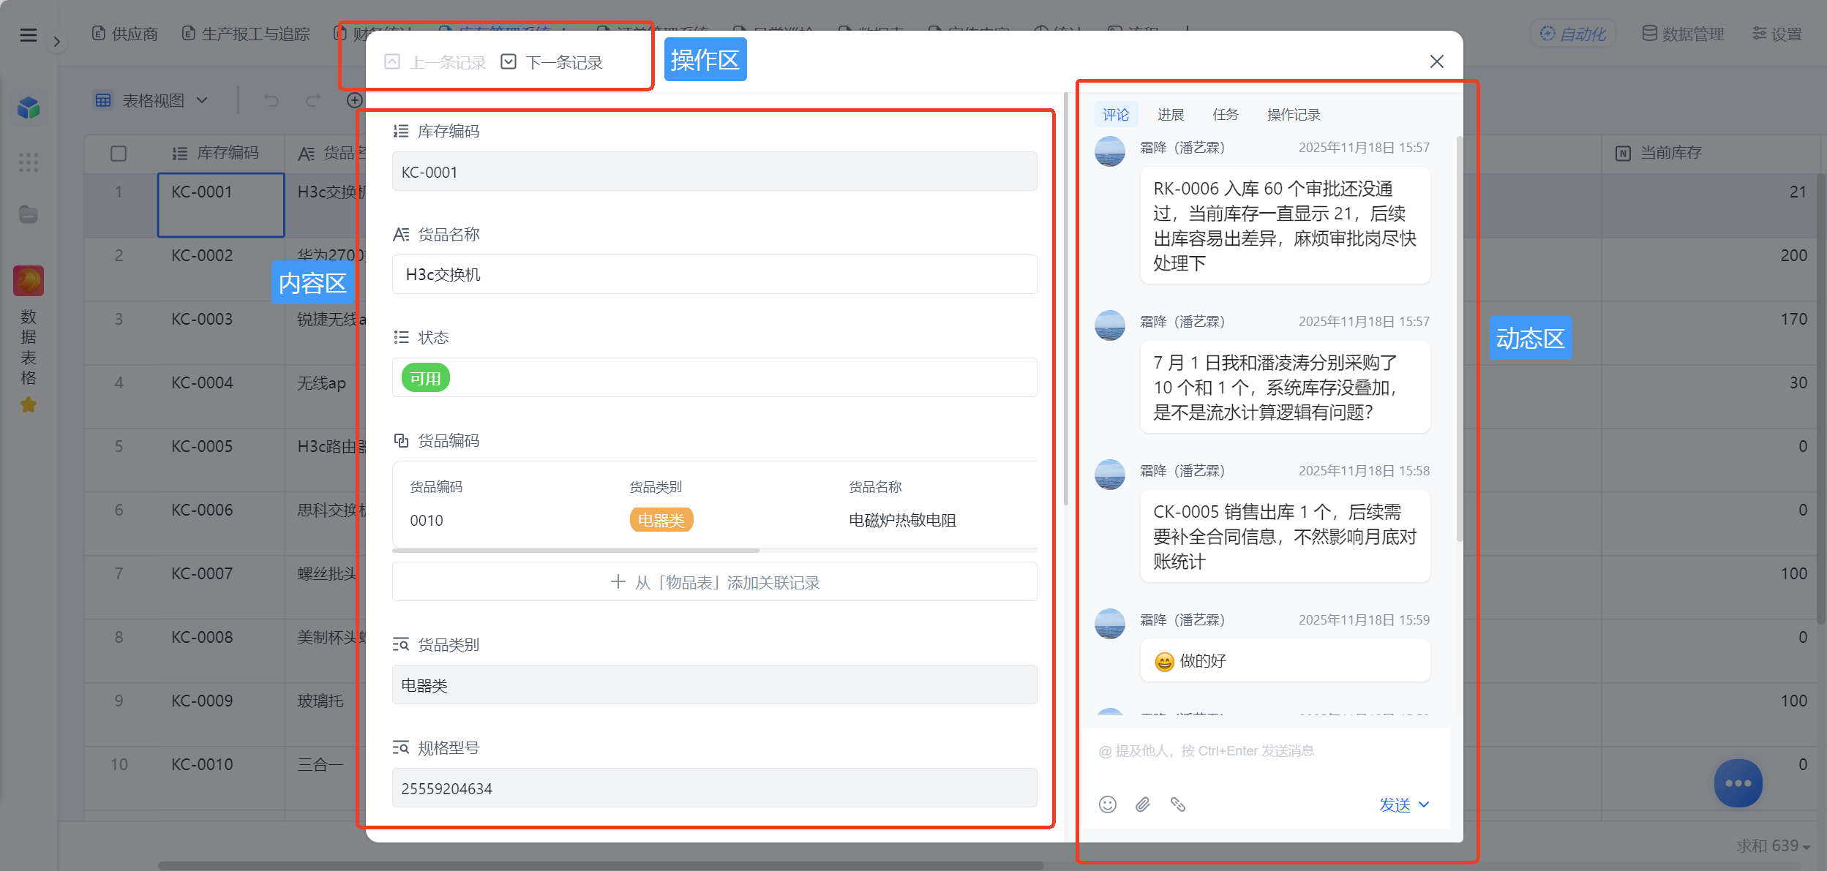
Task: Click the orange 数据表格 app icon
Action: [29, 281]
